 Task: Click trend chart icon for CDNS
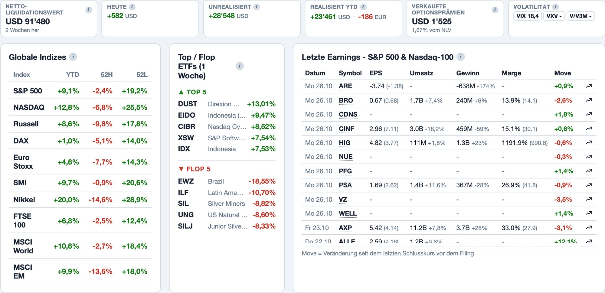coord(589,114)
